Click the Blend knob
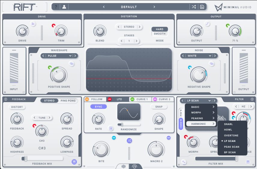Image resolution: width=257 pixels, height=169 pixels. click(100, 31)
